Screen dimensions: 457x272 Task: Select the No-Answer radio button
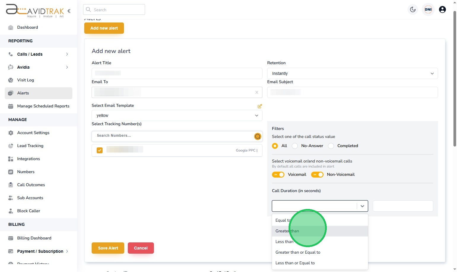295,146
